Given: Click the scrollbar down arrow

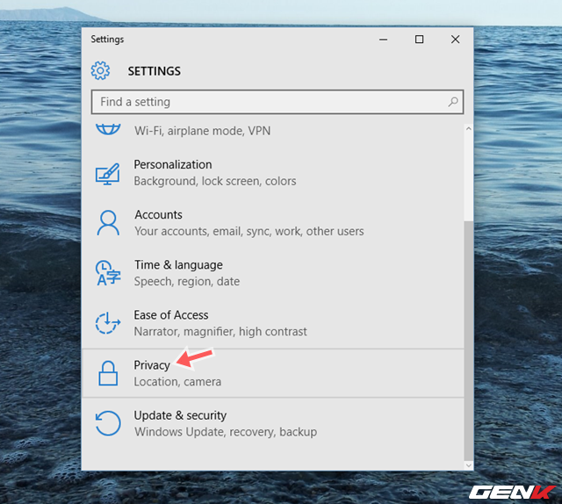Looking at the screenshot, I should [468, 464].
